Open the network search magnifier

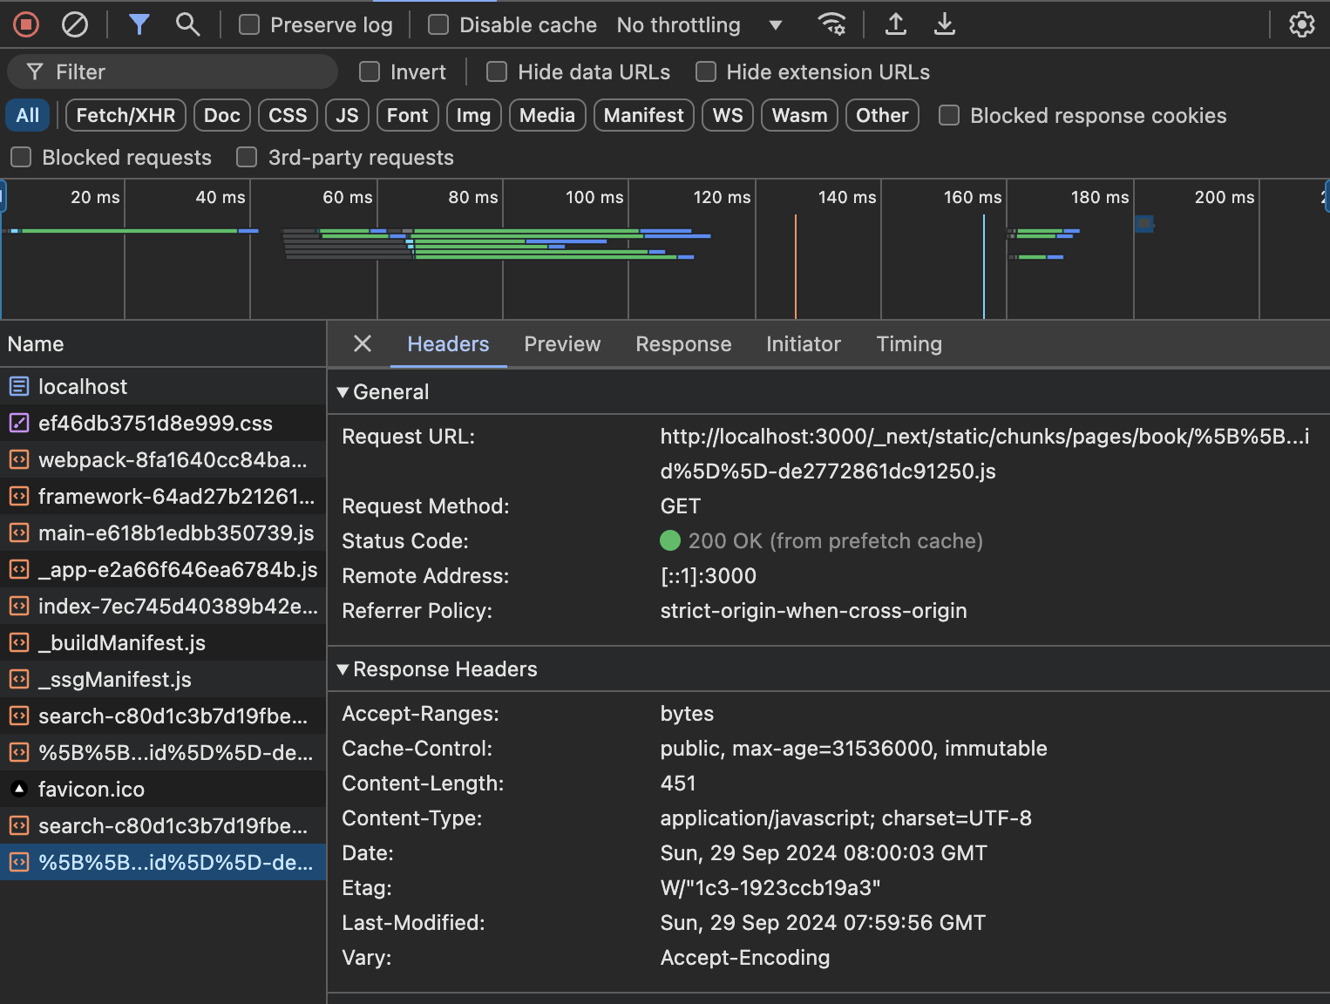coord(187,24)
